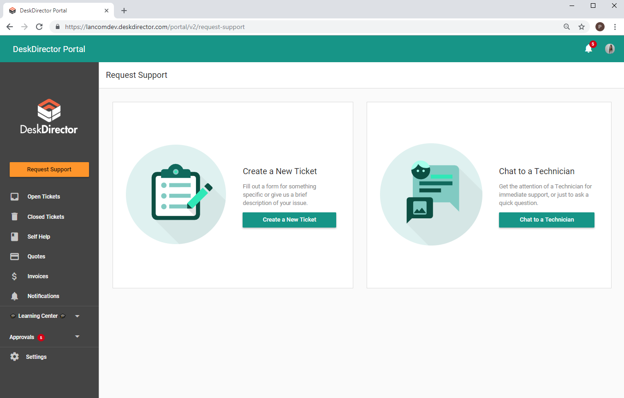Click the Create a New Ticket heading
The height and width of the screenshot is (398, 624).
280,171
